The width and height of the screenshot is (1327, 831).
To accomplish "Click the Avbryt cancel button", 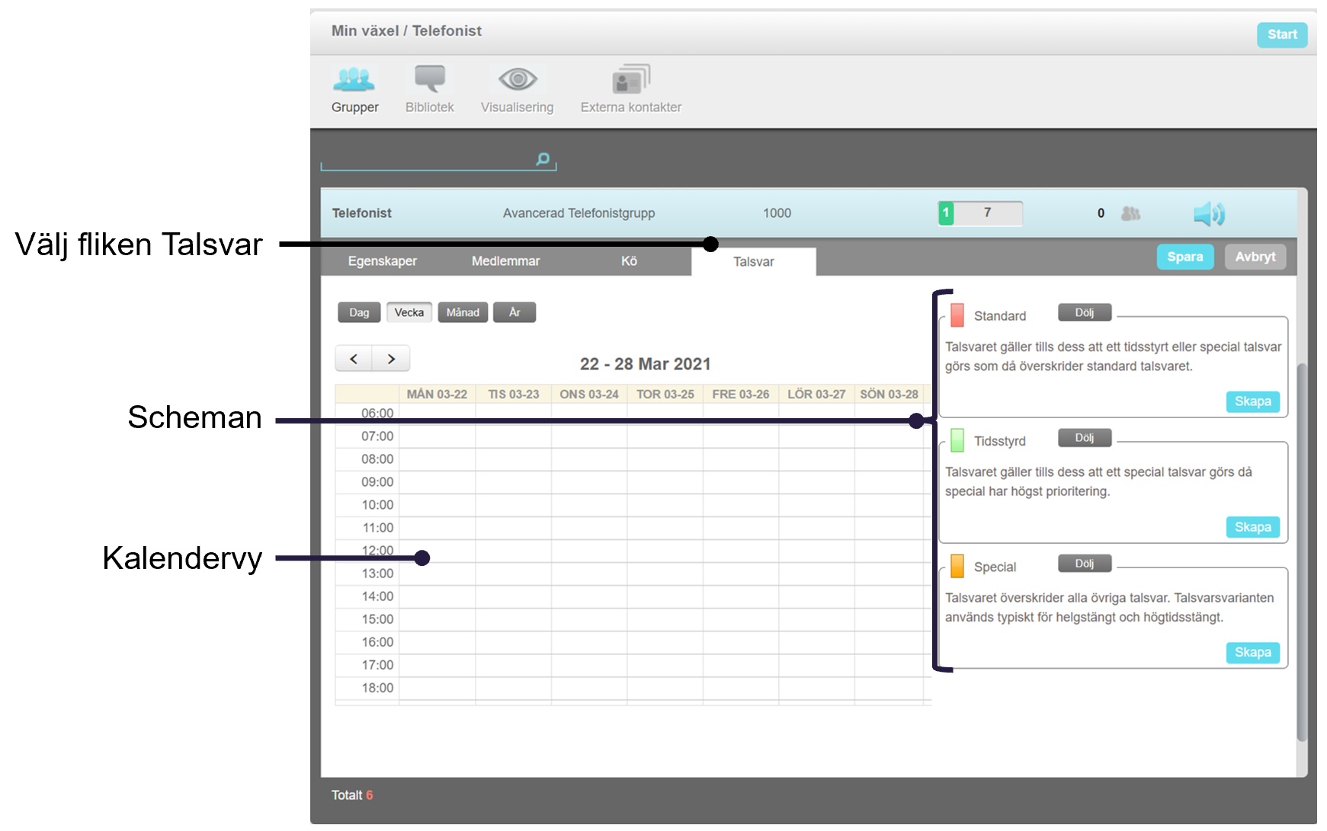I will [x=1255, y=257].
